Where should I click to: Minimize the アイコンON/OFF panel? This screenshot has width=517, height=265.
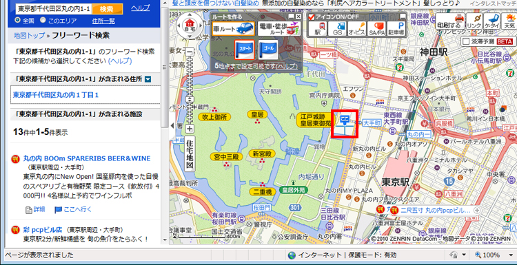tap(403, 17)
